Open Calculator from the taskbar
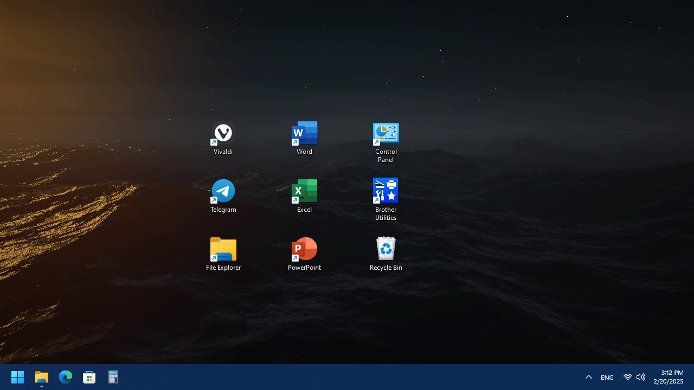Screen dimensions: 694x390 pyautogui.click(x=113, y=377)
